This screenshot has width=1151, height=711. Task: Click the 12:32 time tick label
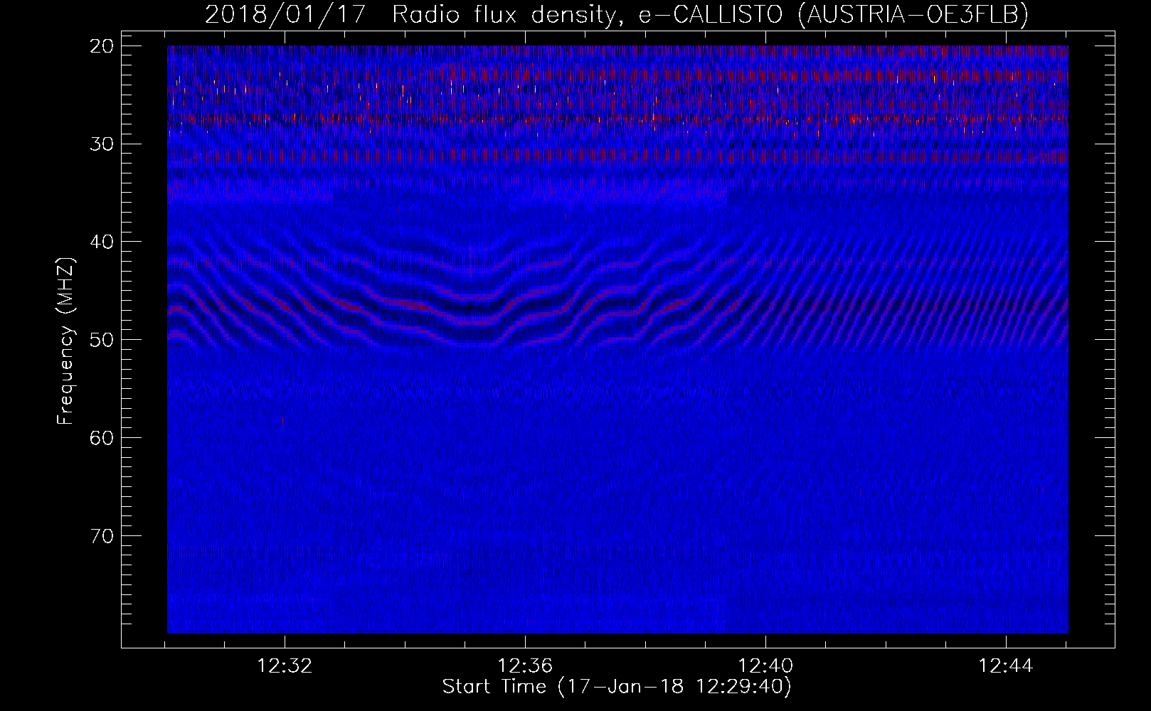(285, 666)
